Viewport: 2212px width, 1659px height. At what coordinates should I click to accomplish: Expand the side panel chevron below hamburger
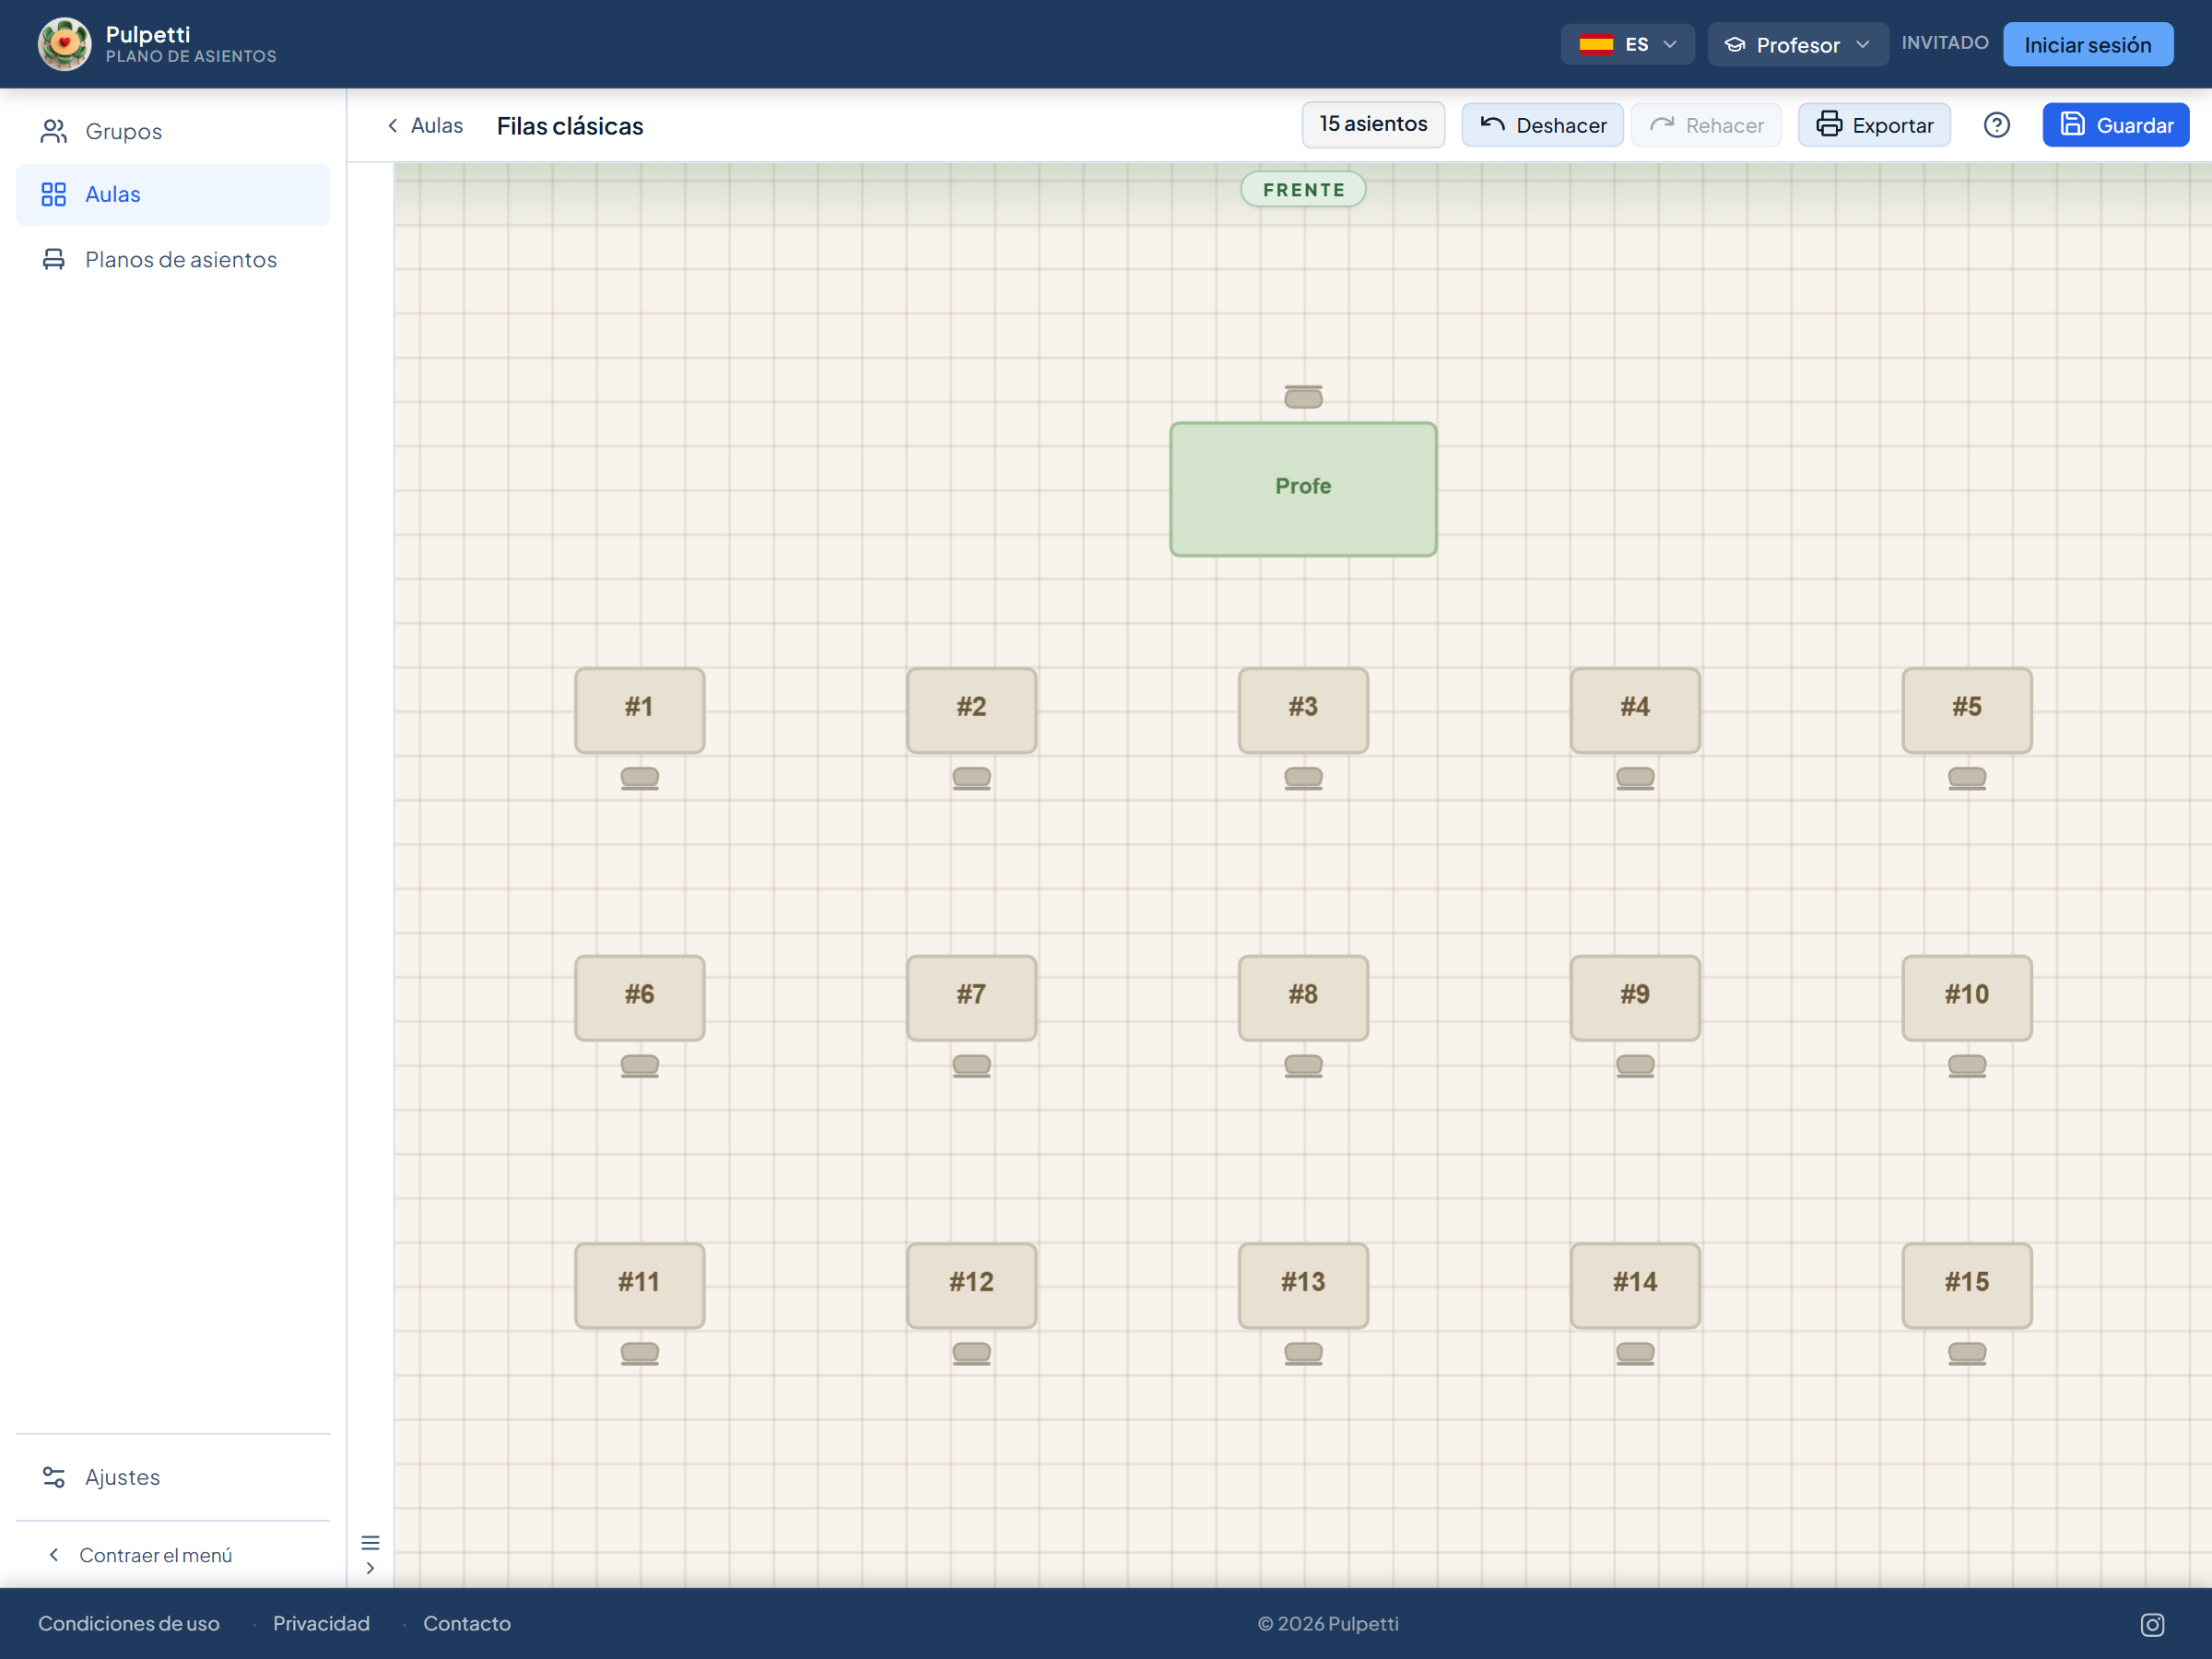[370, 1568]
